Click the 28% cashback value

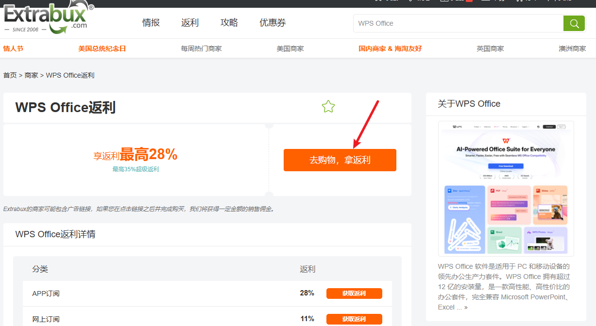point(307,293)
